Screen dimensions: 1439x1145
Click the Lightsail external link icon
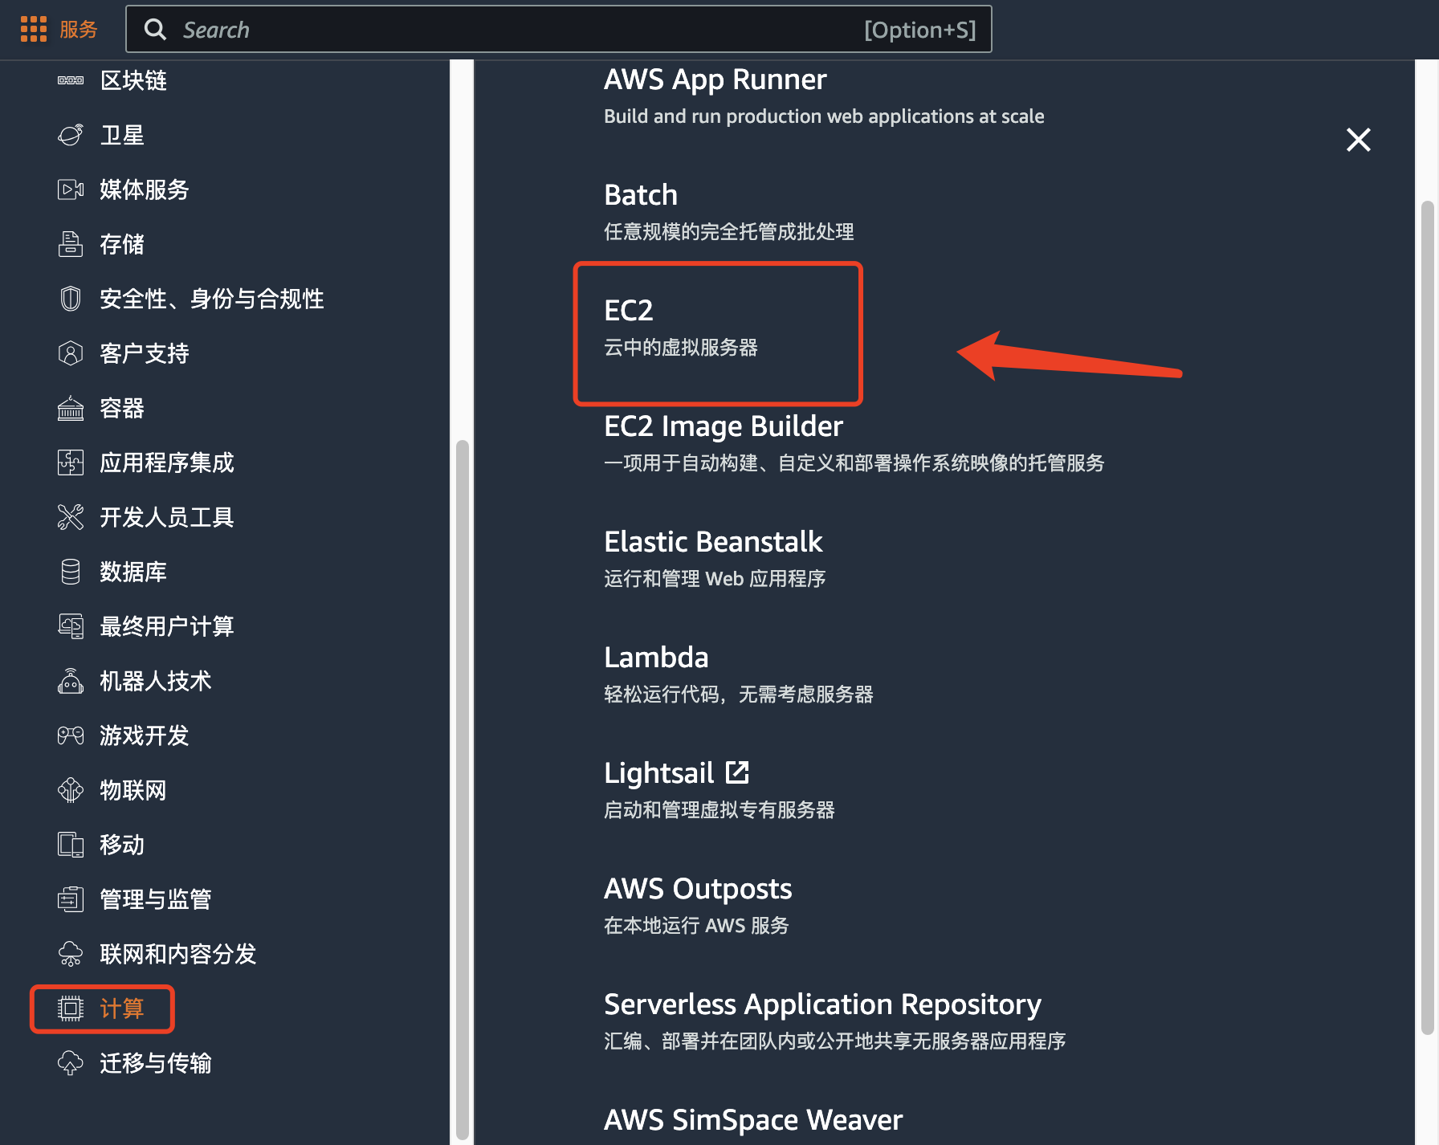coord(737,772)
